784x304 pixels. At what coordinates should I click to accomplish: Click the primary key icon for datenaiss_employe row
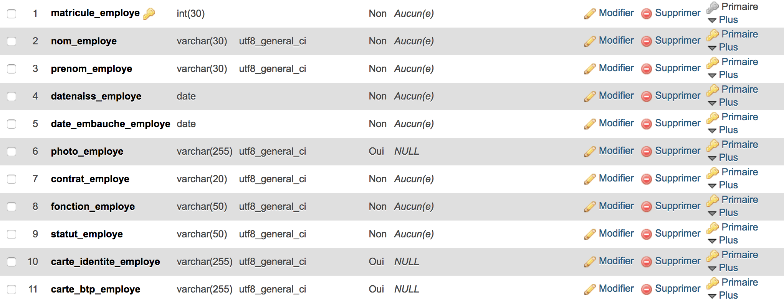(x=713, y=90)
